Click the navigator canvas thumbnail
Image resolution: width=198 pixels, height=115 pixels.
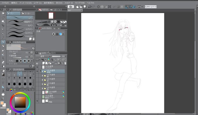51,15
